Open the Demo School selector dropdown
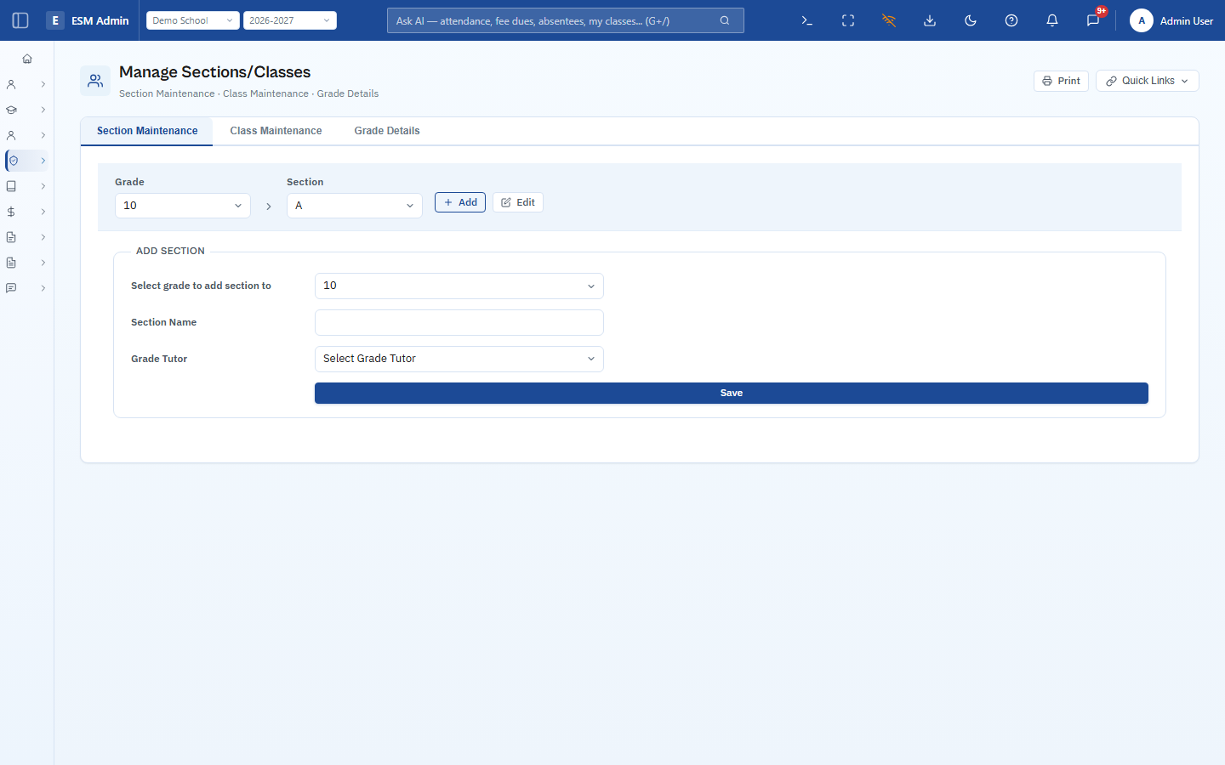The height and width of the screenshot is (765, 1225). [193, 20]
